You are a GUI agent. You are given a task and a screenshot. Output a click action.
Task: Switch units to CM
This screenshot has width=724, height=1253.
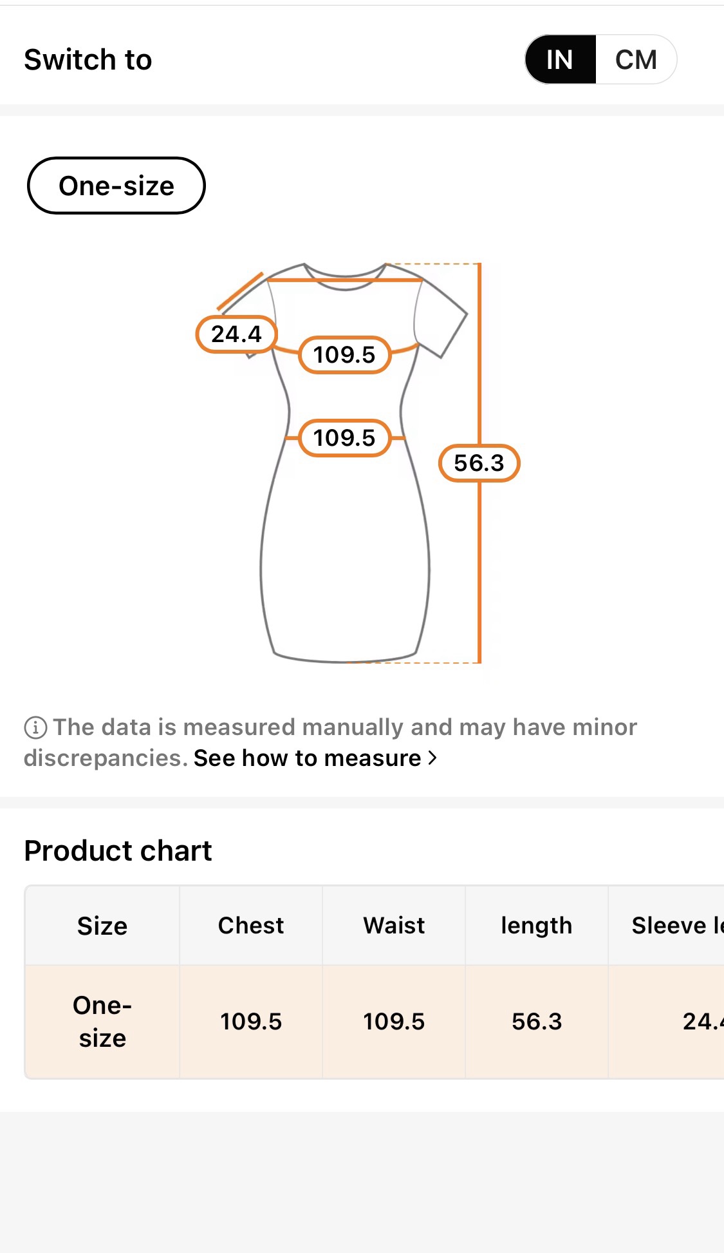[x=636, y=60]
